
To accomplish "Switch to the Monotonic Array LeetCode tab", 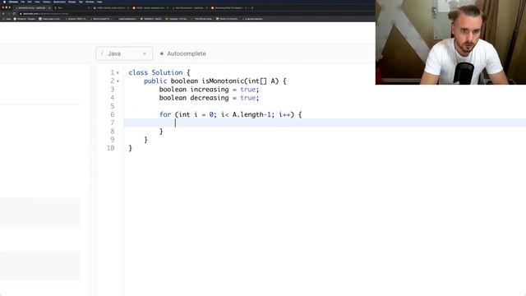I will (32, 7).
